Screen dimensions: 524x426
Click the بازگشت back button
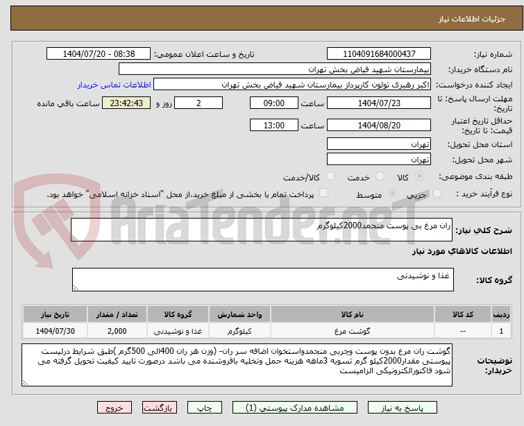(160, 408)
